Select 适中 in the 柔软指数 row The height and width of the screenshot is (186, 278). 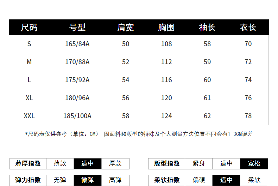pyautogui.click(x=226, y=180)
